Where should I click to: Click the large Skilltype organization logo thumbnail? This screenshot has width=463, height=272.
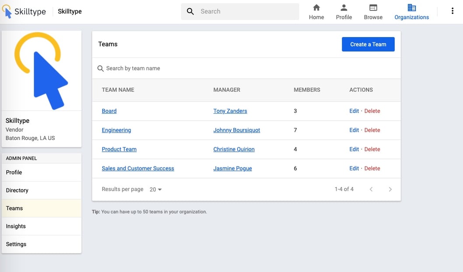[42, 70]
